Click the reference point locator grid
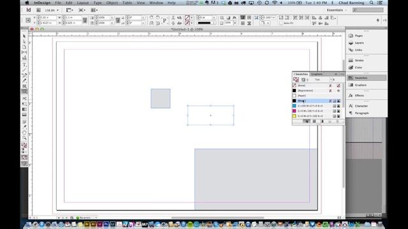This screenshot has height=229, width=408. (28, 20)
